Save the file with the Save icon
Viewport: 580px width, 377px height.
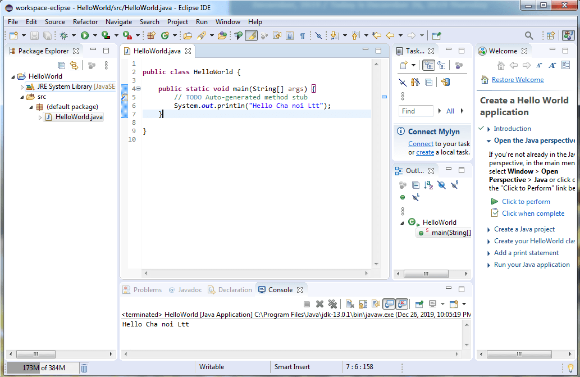[x=34, y=35]
